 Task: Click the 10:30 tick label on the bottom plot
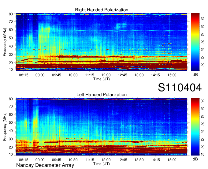coord(73,160)
